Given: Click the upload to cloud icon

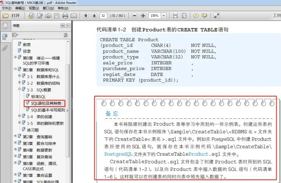Looking at the screenshot, I should pyautogui.click(x=48, y=16).
